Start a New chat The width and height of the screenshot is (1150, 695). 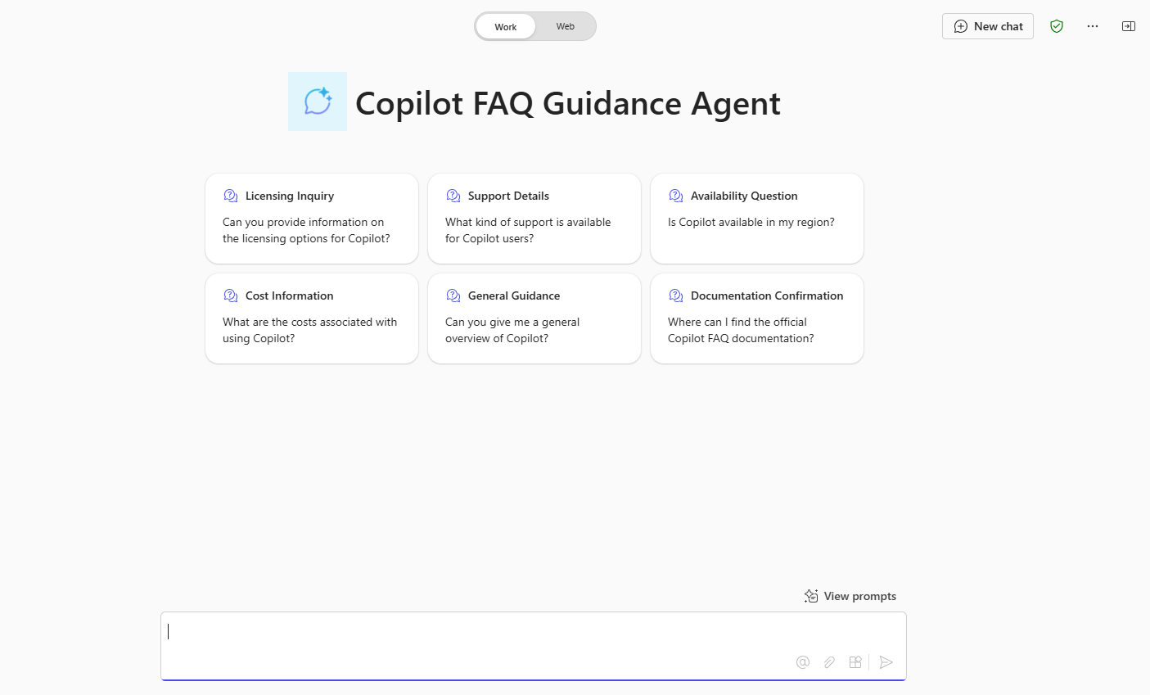(988, 26)
